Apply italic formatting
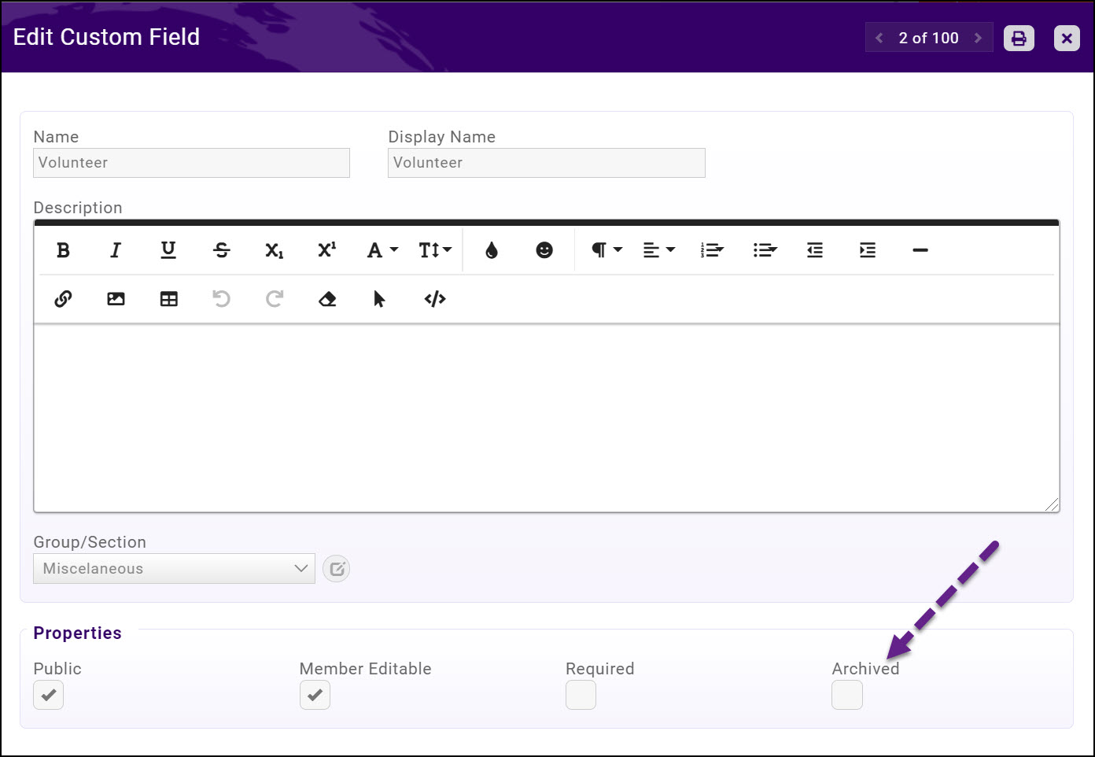This screenshot has width=1095, height=757. [x=116, y=250]
